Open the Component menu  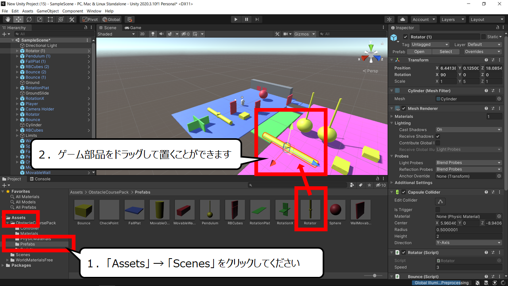73,11
